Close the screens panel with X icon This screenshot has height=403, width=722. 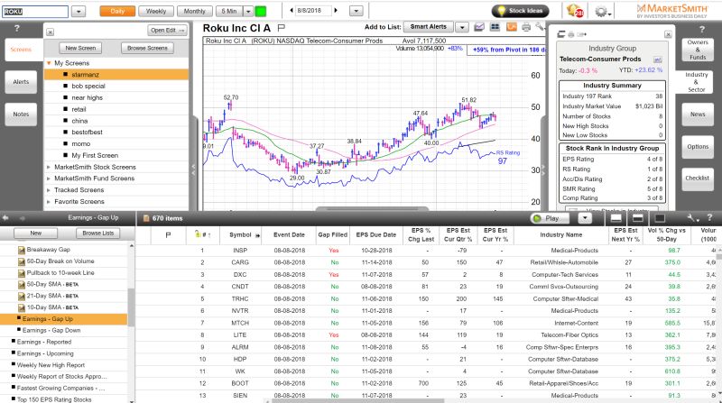(x=51, y=32)
